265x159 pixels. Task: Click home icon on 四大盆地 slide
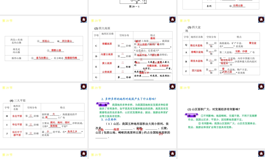[261, 20]
